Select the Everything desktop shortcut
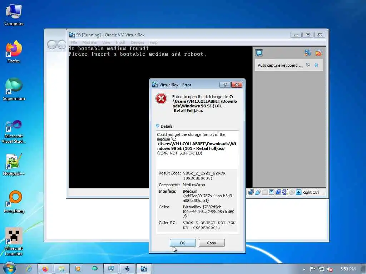 click(x=14, y=202)
